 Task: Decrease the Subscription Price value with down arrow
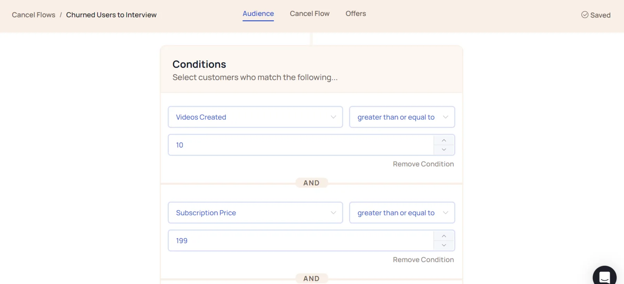(444, 245)
